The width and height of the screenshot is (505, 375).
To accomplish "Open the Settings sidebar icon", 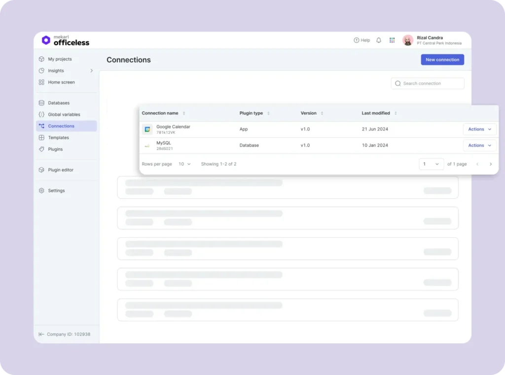I will pyautogui.click(x=41, y=190).
